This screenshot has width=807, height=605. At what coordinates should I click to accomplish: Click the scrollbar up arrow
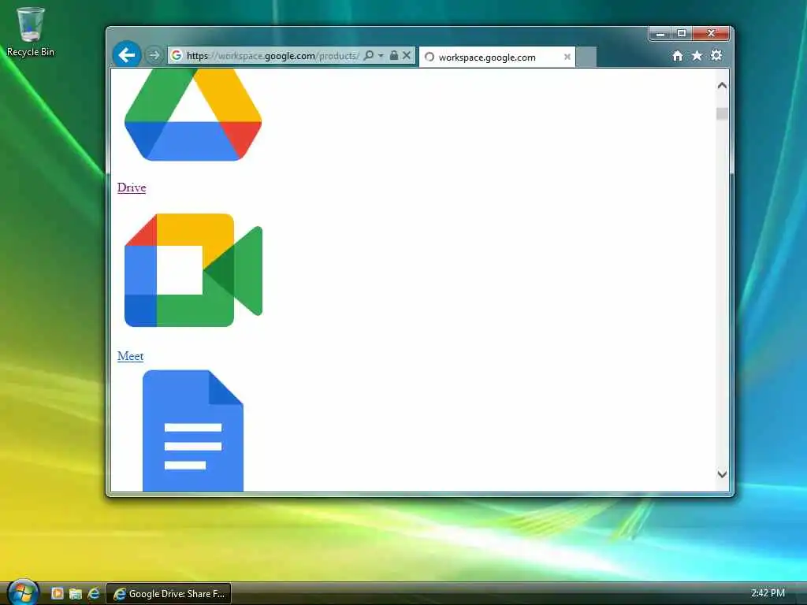(722, 85)
